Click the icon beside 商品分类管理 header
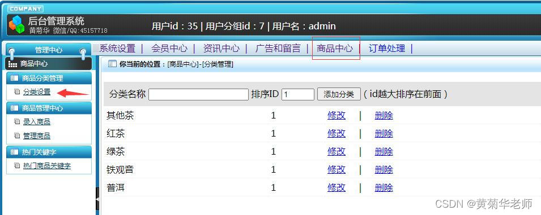 coord(14,78)
